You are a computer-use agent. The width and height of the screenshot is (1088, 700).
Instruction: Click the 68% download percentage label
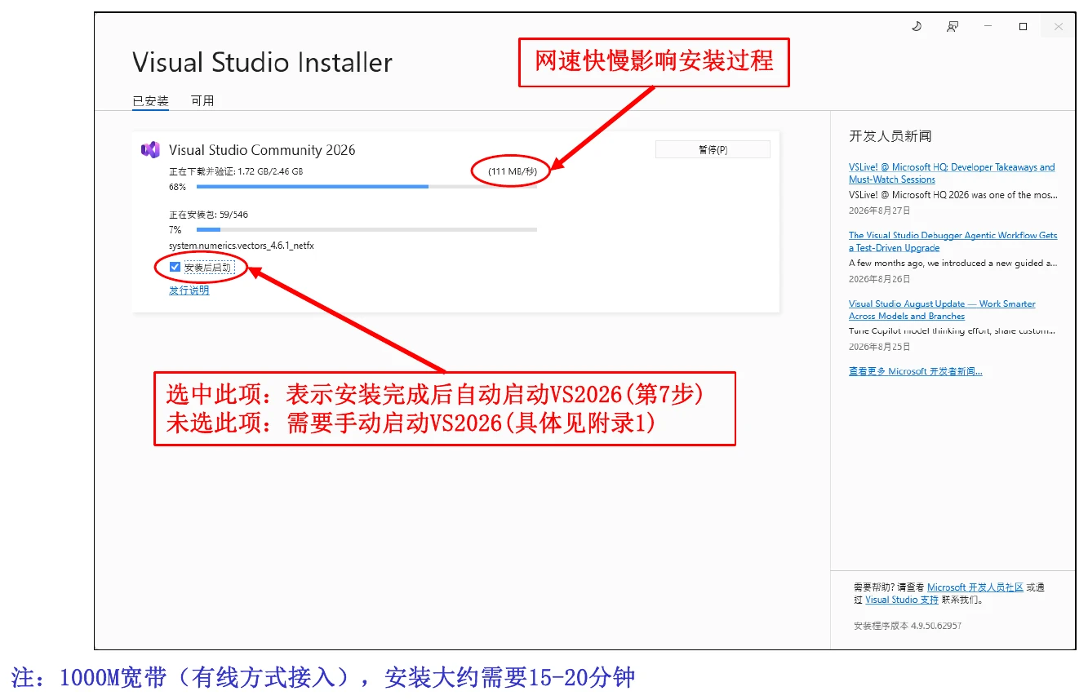[x=177, y=187]
